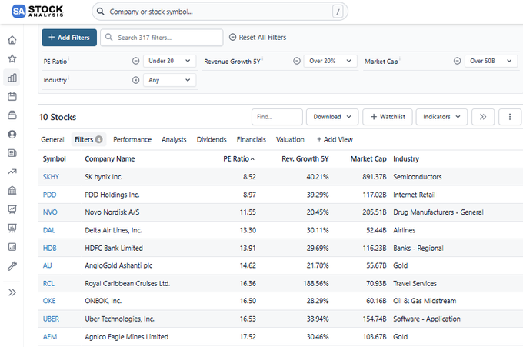Remove the Revenue Growth 5Y filter
Viewport: 523px width, 347px height.
pos(297,61)
